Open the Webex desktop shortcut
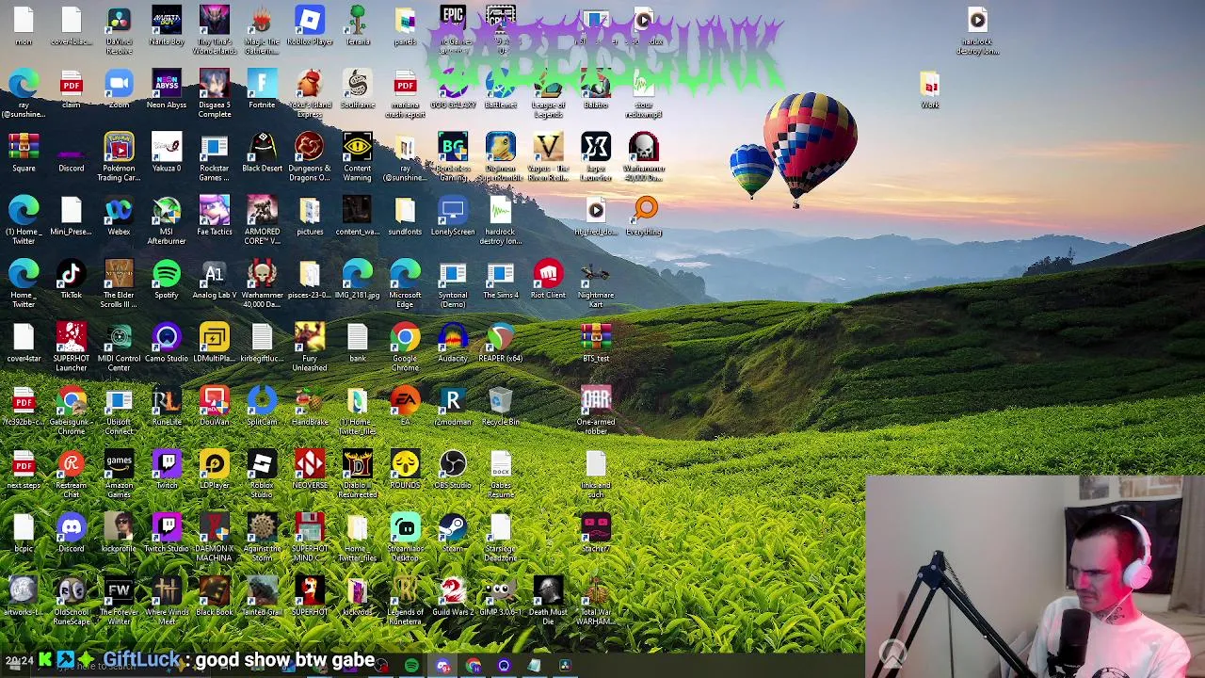 119,217
